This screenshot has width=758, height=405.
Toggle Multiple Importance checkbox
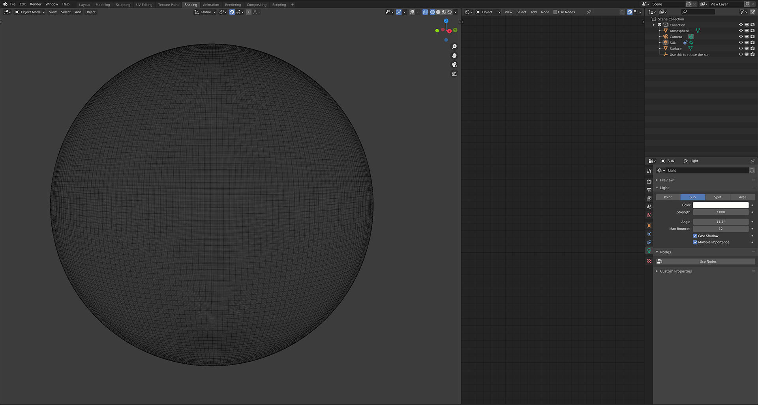coord(695,242)
